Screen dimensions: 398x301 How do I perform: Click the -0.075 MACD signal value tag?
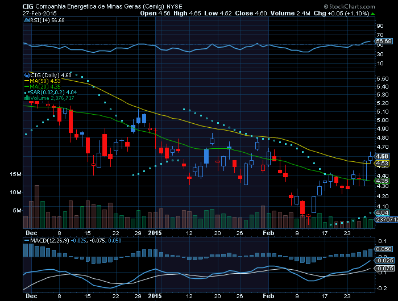tap(384, 269)
